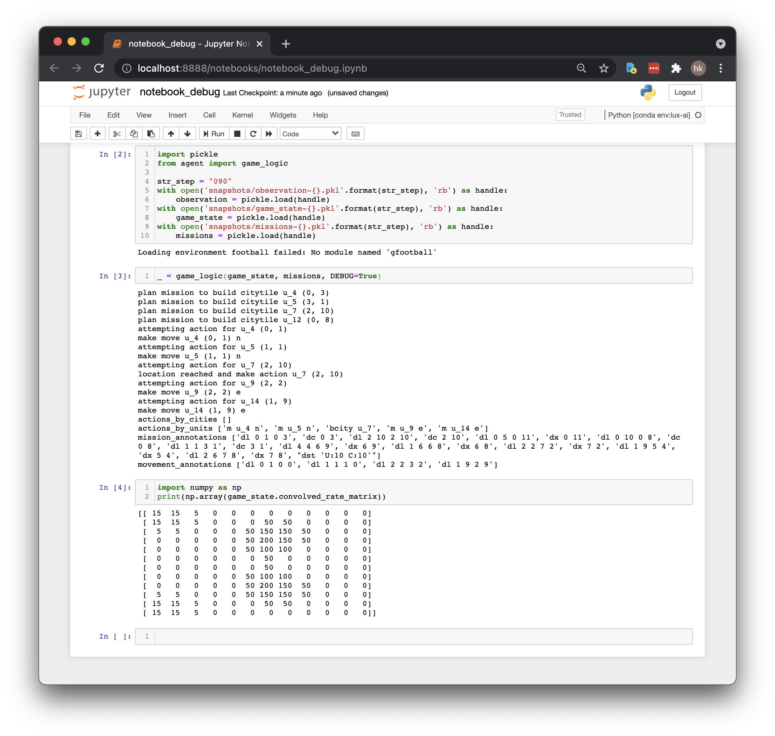Open the Widgets menu
This screenshot has height=736, width=775.
point(282,115)
